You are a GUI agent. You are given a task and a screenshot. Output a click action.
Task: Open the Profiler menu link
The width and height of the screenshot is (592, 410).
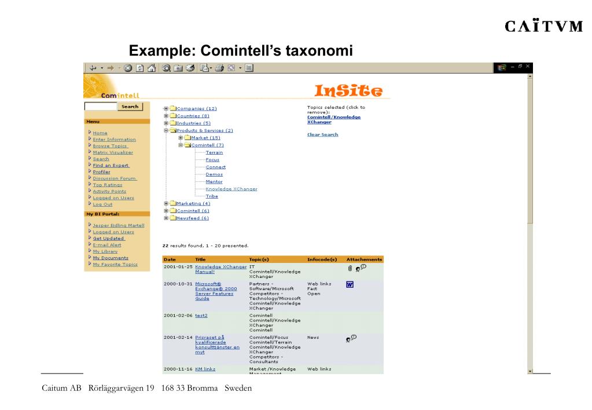coord(102,172)
